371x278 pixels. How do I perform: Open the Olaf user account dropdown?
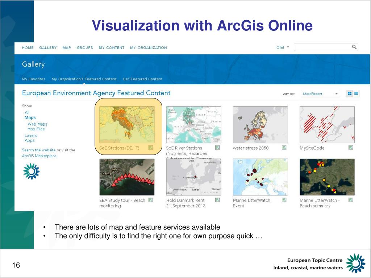click(x=283, y=47)
